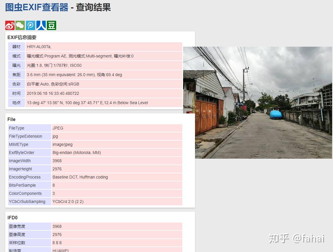Click the blue P share icon
333x252 pixels.
(x=30, y=25)
